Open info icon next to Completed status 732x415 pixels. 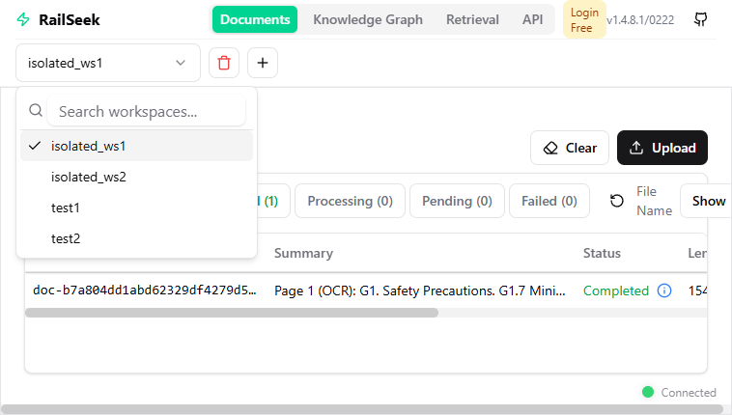point(664,290)
